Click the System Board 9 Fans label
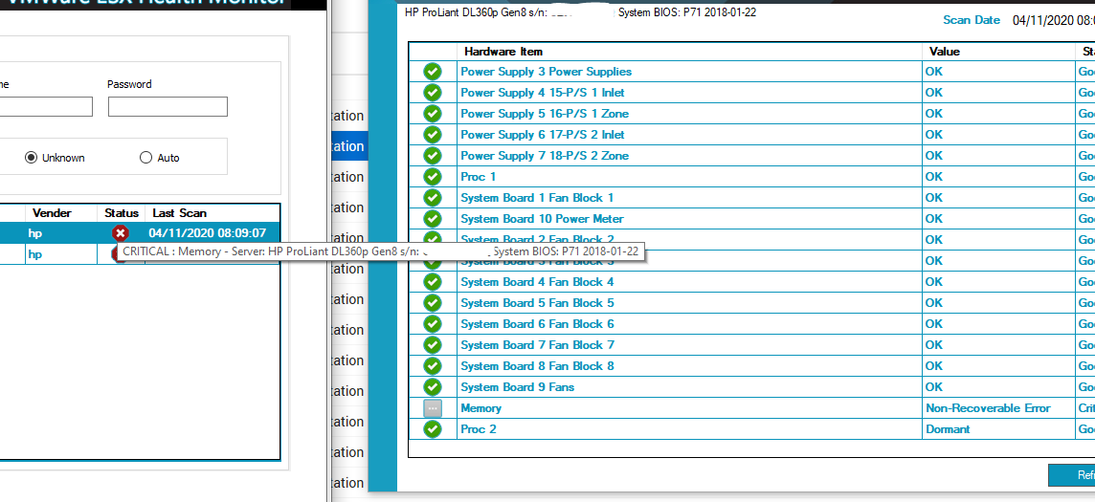The image size is (1095, 502). click(x=518, y=386)
